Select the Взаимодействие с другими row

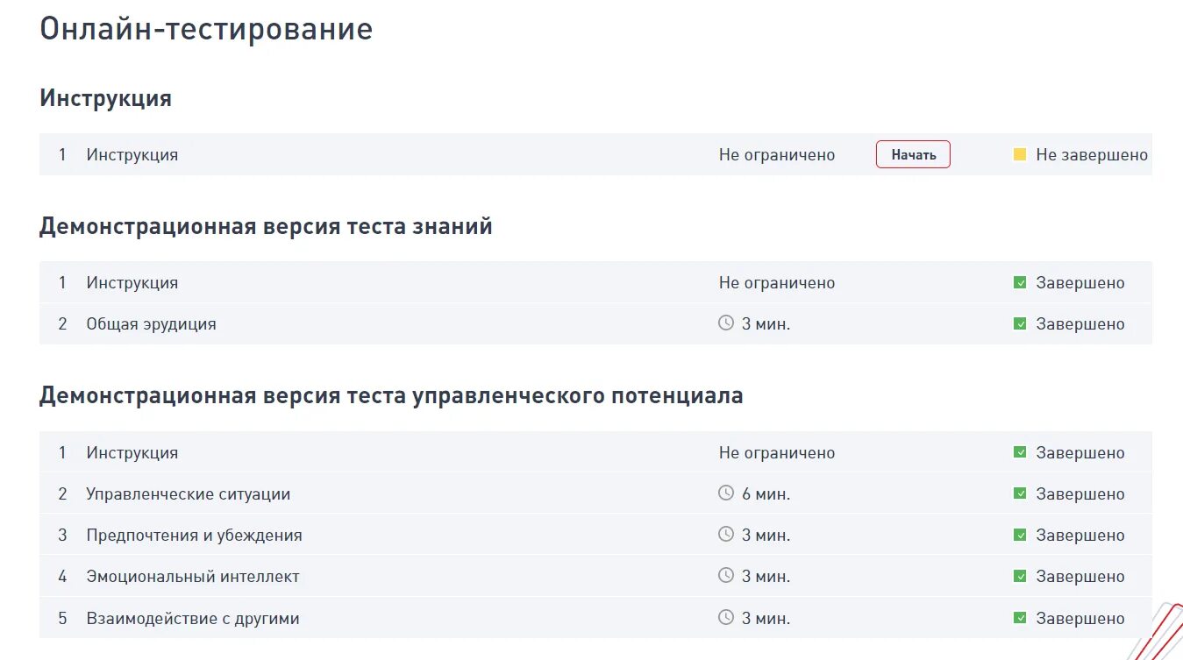pos(595,618)
